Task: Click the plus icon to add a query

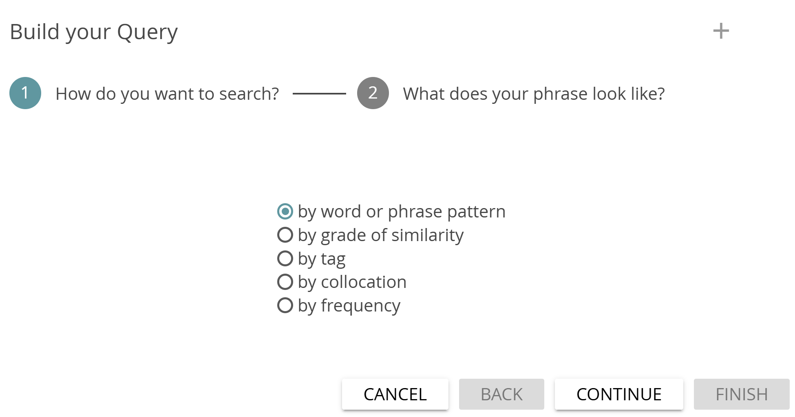Action: point(721,31)
